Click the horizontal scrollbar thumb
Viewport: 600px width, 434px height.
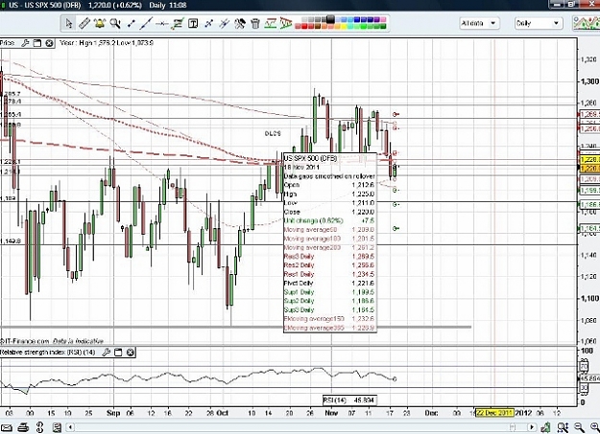coord(513,427)
